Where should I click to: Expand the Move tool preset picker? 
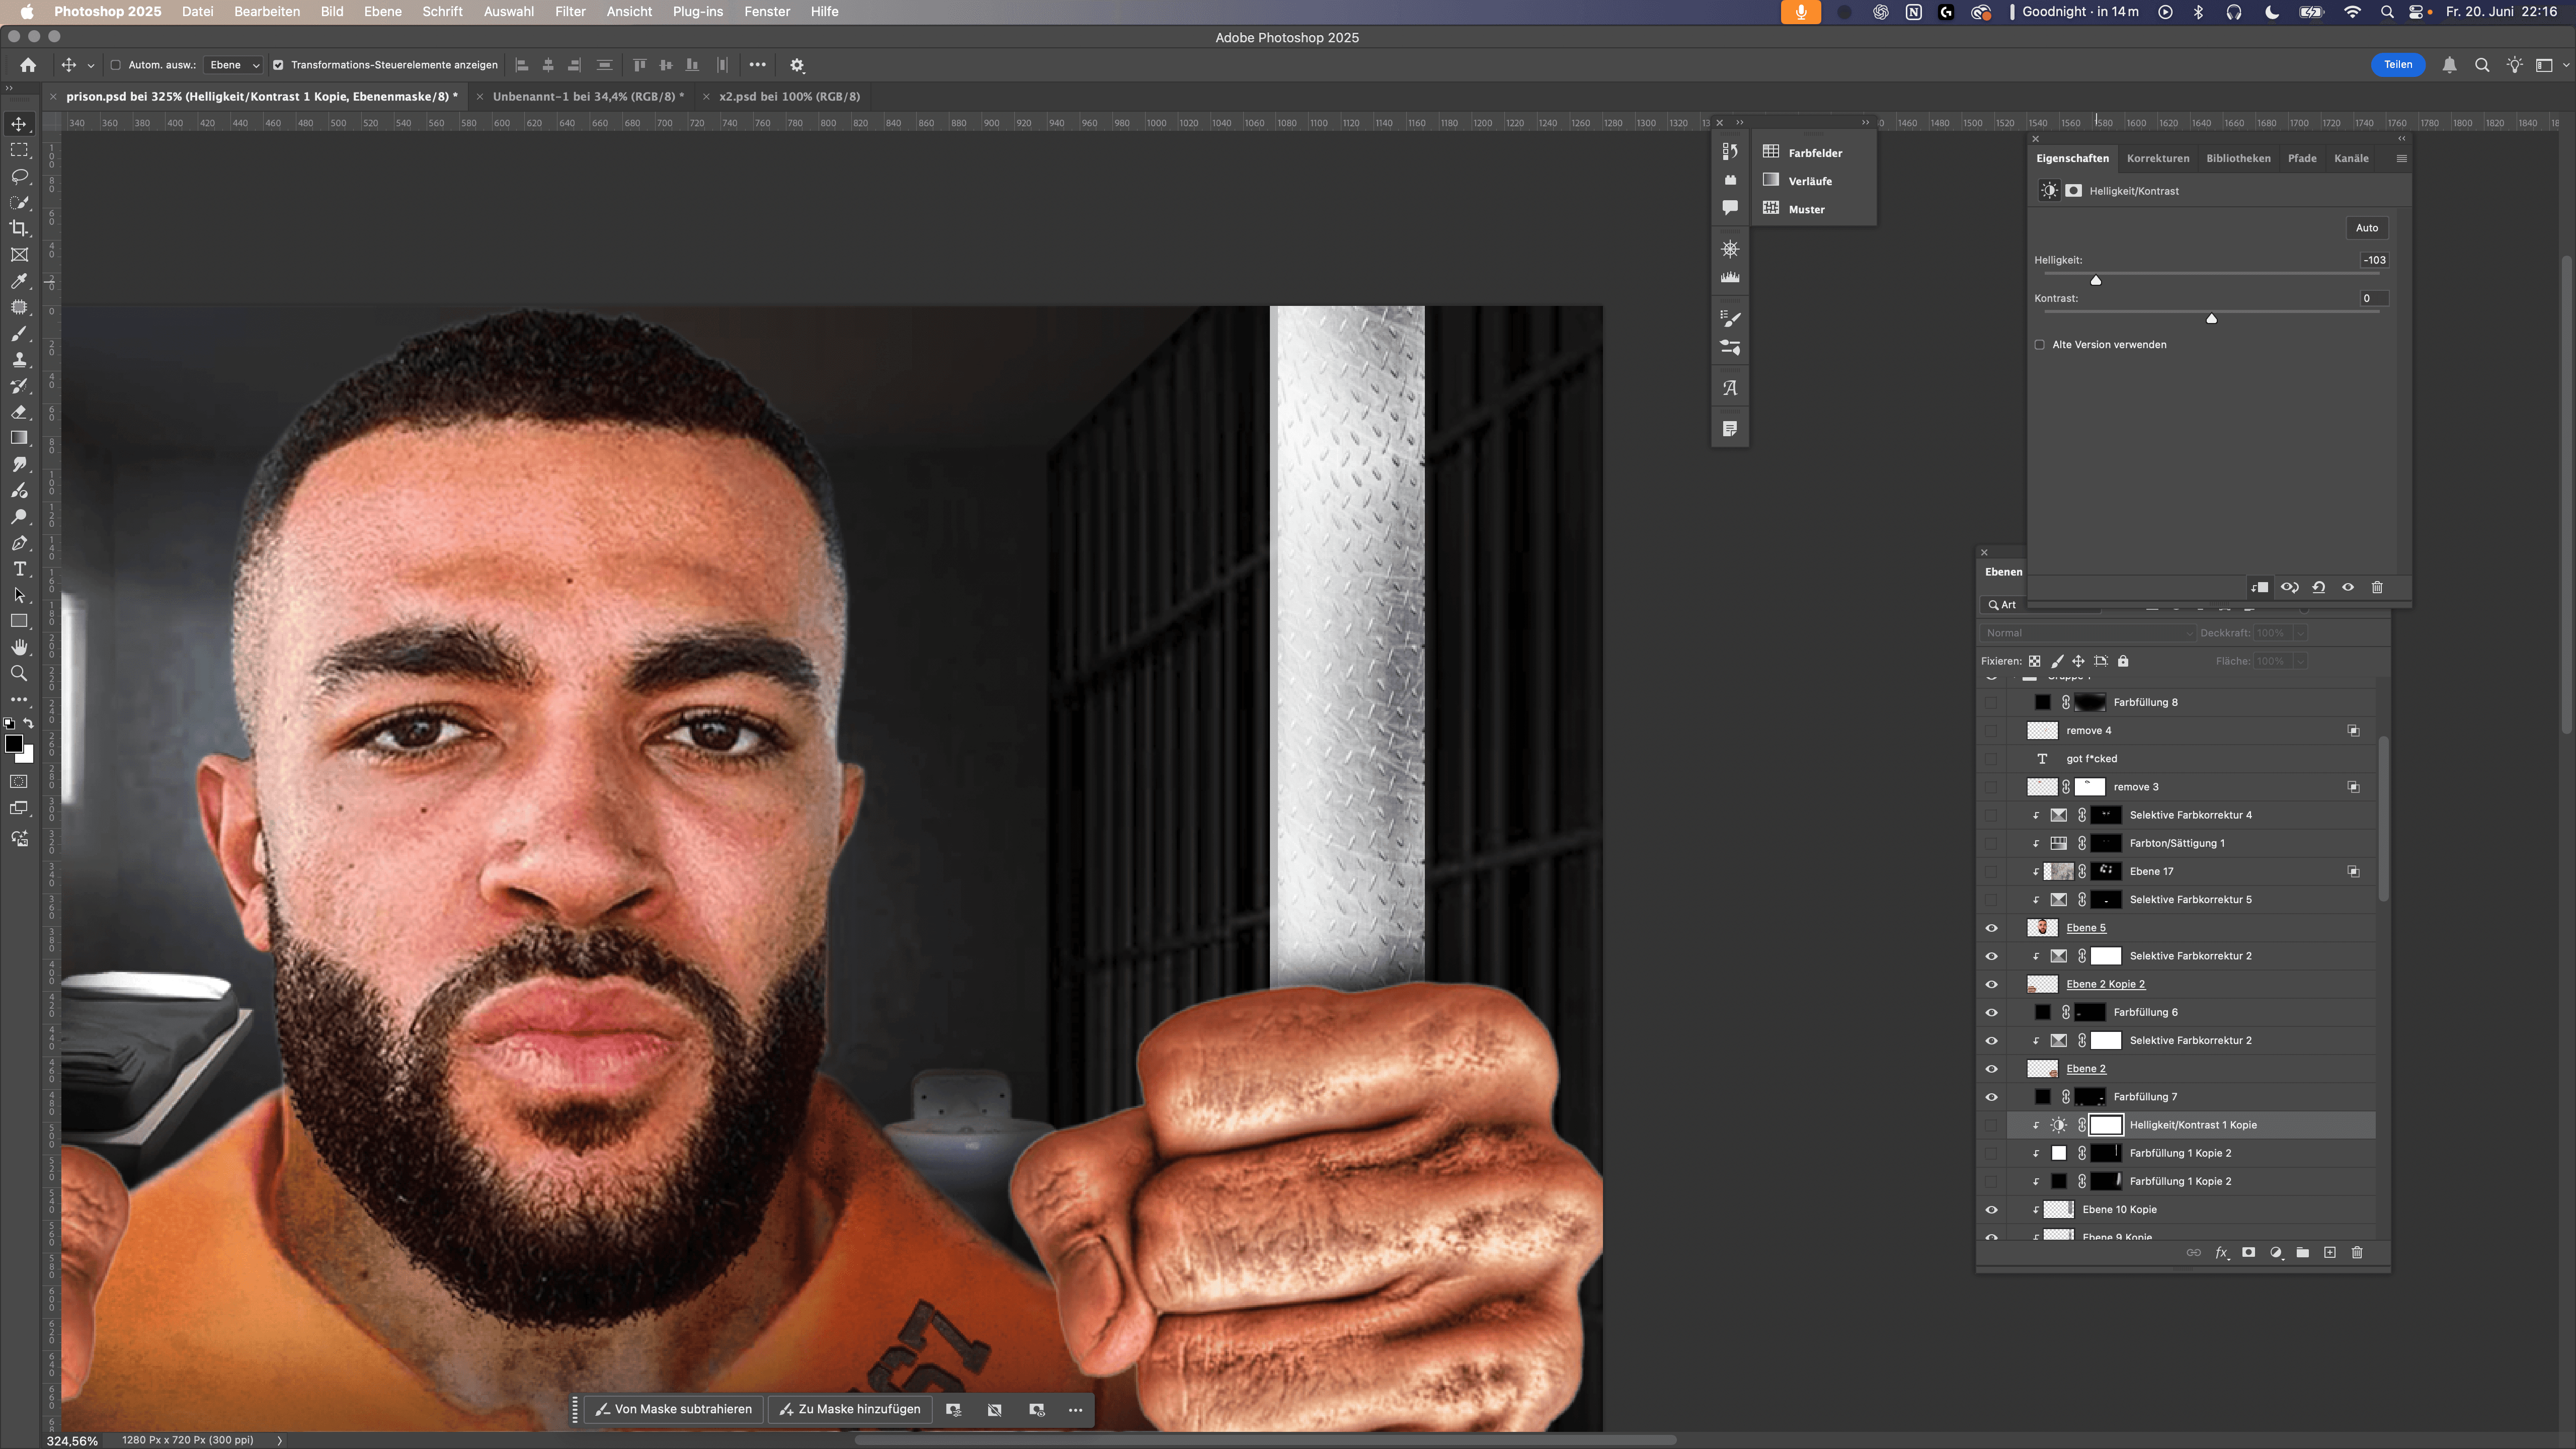(91, 66)
